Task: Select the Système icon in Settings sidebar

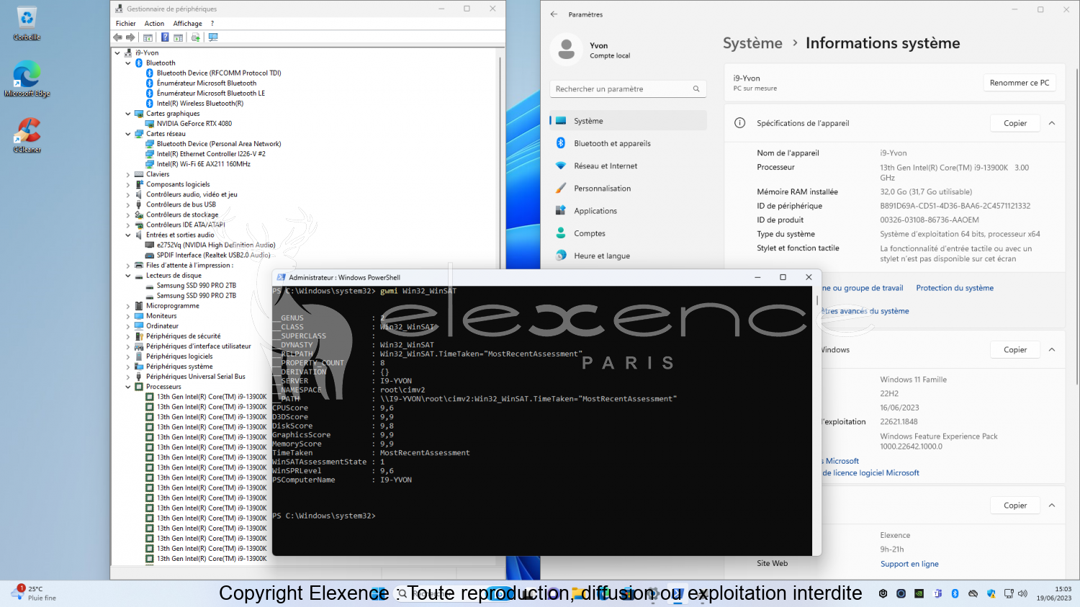Action: (561, 121)
